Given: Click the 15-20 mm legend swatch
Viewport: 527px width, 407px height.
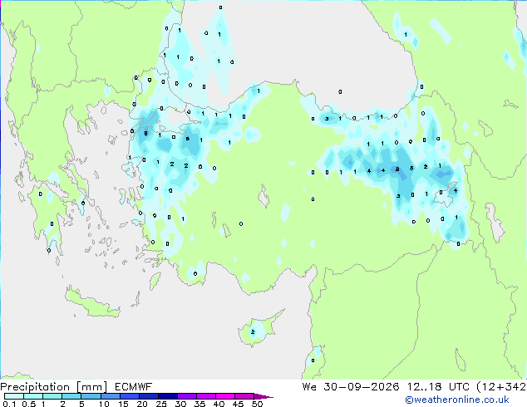Looking at the screenshot, I should pos(130,396).
